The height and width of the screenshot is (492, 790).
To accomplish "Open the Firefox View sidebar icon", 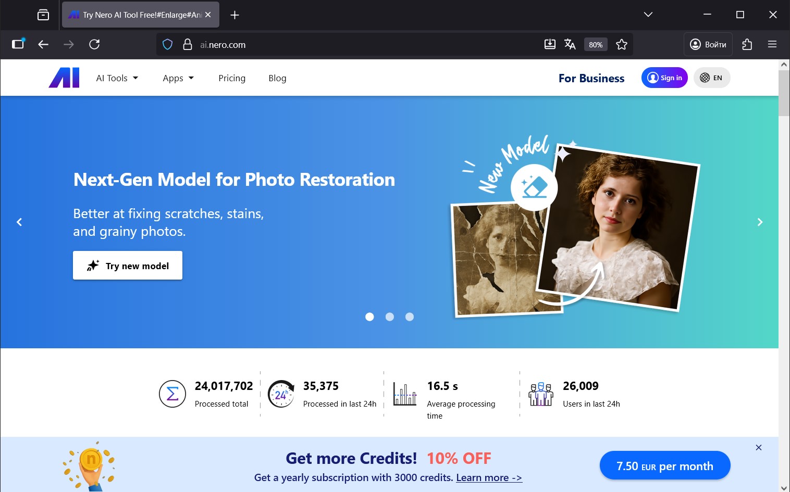I will pos(18,44).
